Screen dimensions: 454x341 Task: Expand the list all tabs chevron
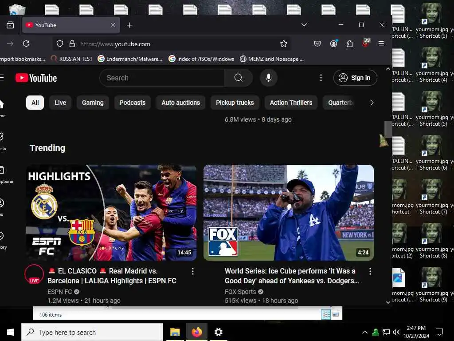(304, 25)
